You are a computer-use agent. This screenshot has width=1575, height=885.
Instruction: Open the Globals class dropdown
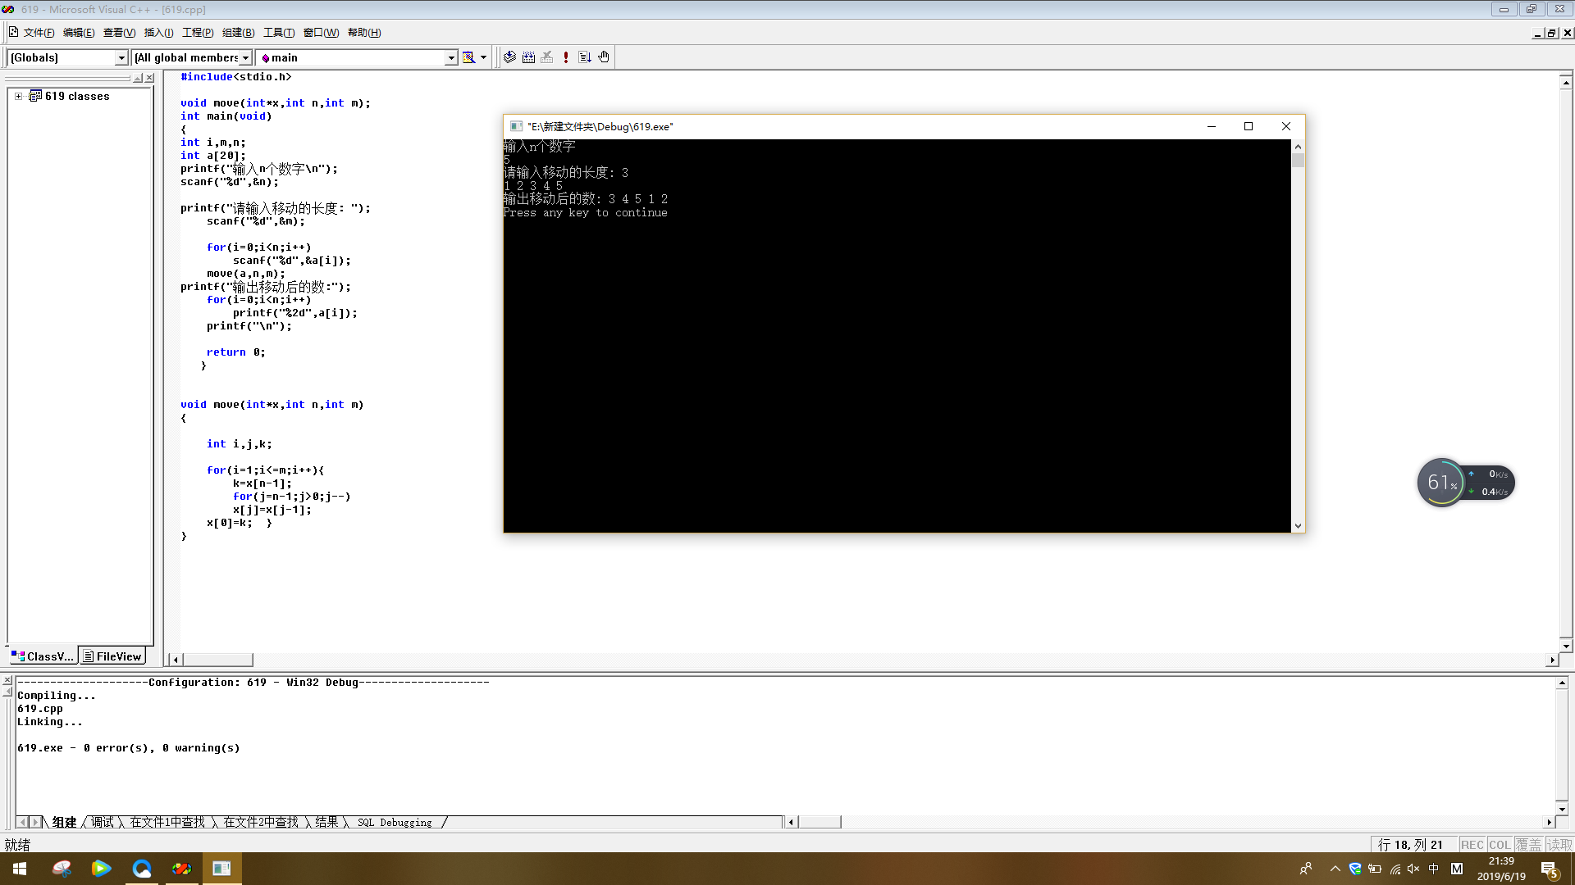point(121,57)
